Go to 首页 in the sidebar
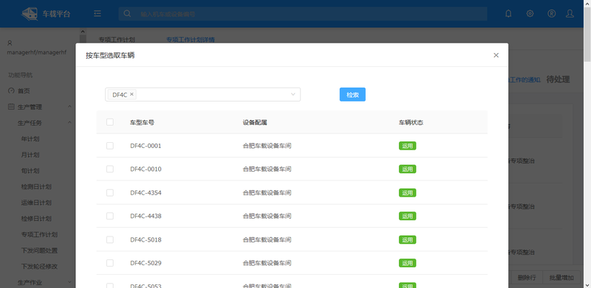The image size is (591, 288). [x=24, y=91]
